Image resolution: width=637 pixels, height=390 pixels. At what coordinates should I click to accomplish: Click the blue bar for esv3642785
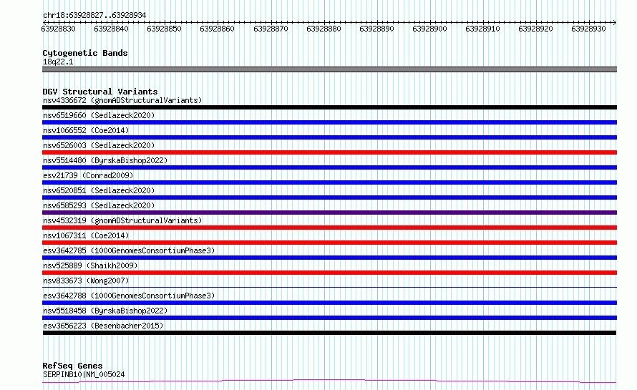329,258
